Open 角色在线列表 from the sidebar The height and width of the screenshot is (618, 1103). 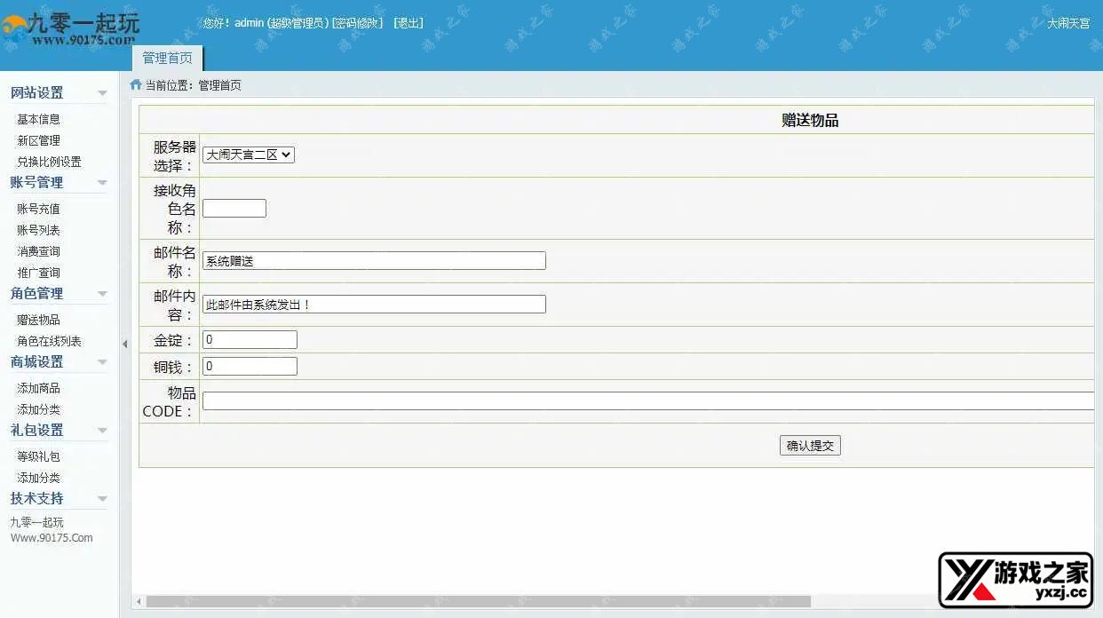click(x=48, y=340)
